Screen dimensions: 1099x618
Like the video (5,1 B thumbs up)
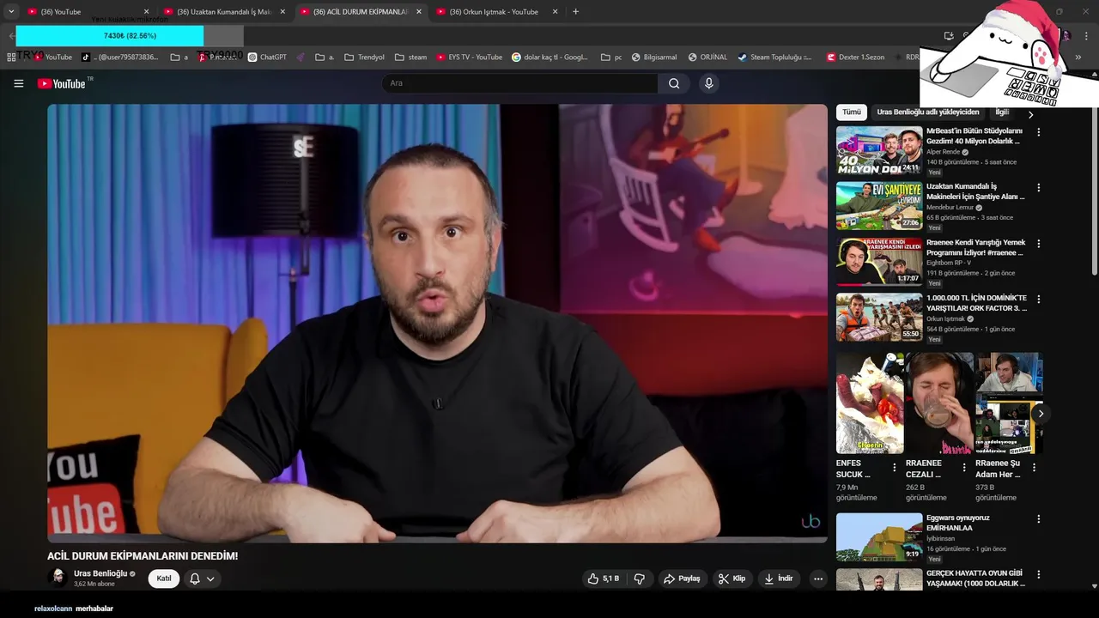click(x=604, y=579)
